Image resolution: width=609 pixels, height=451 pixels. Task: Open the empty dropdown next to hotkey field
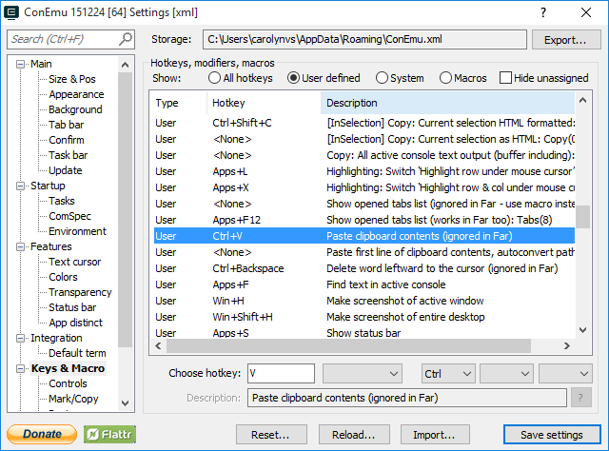click(x=362, y=373)
